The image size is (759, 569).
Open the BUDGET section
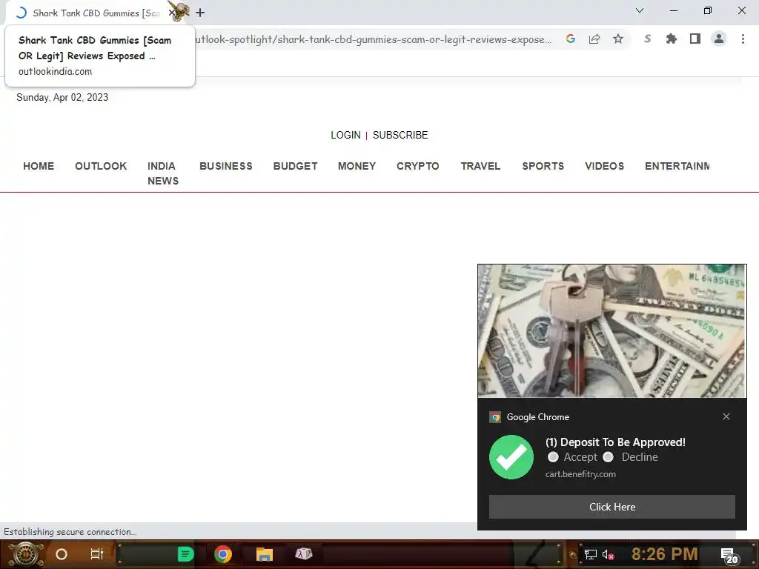(295, 166)
